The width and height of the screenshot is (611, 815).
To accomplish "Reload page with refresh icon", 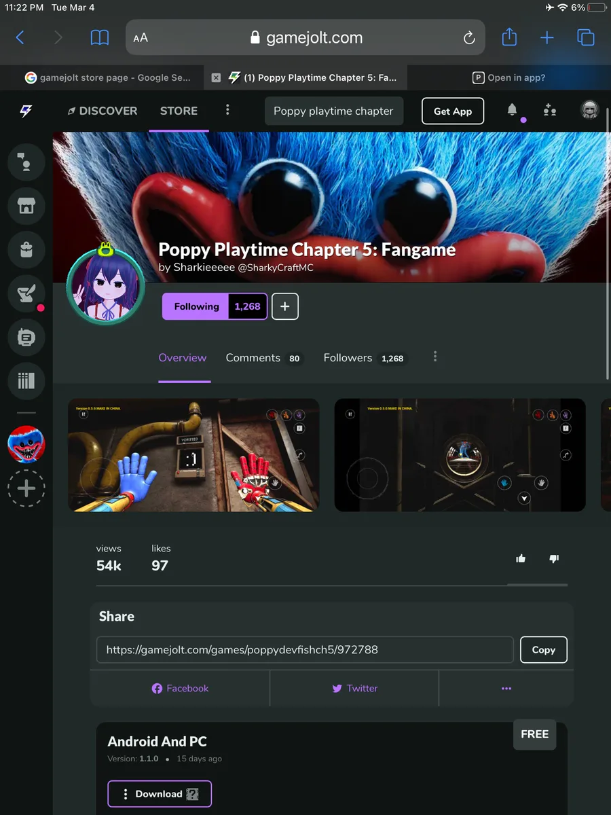I will click(x=469, y=38).
